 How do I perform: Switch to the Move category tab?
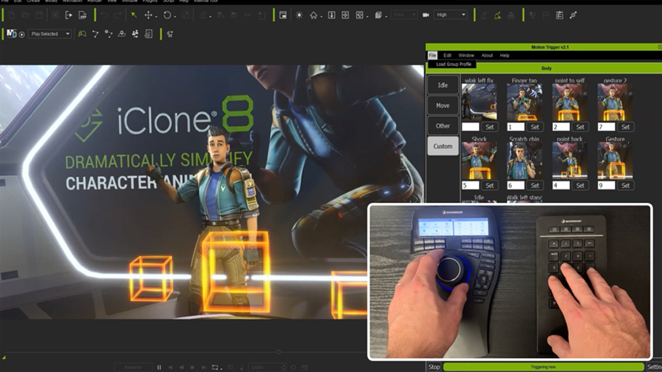point(442,106)
